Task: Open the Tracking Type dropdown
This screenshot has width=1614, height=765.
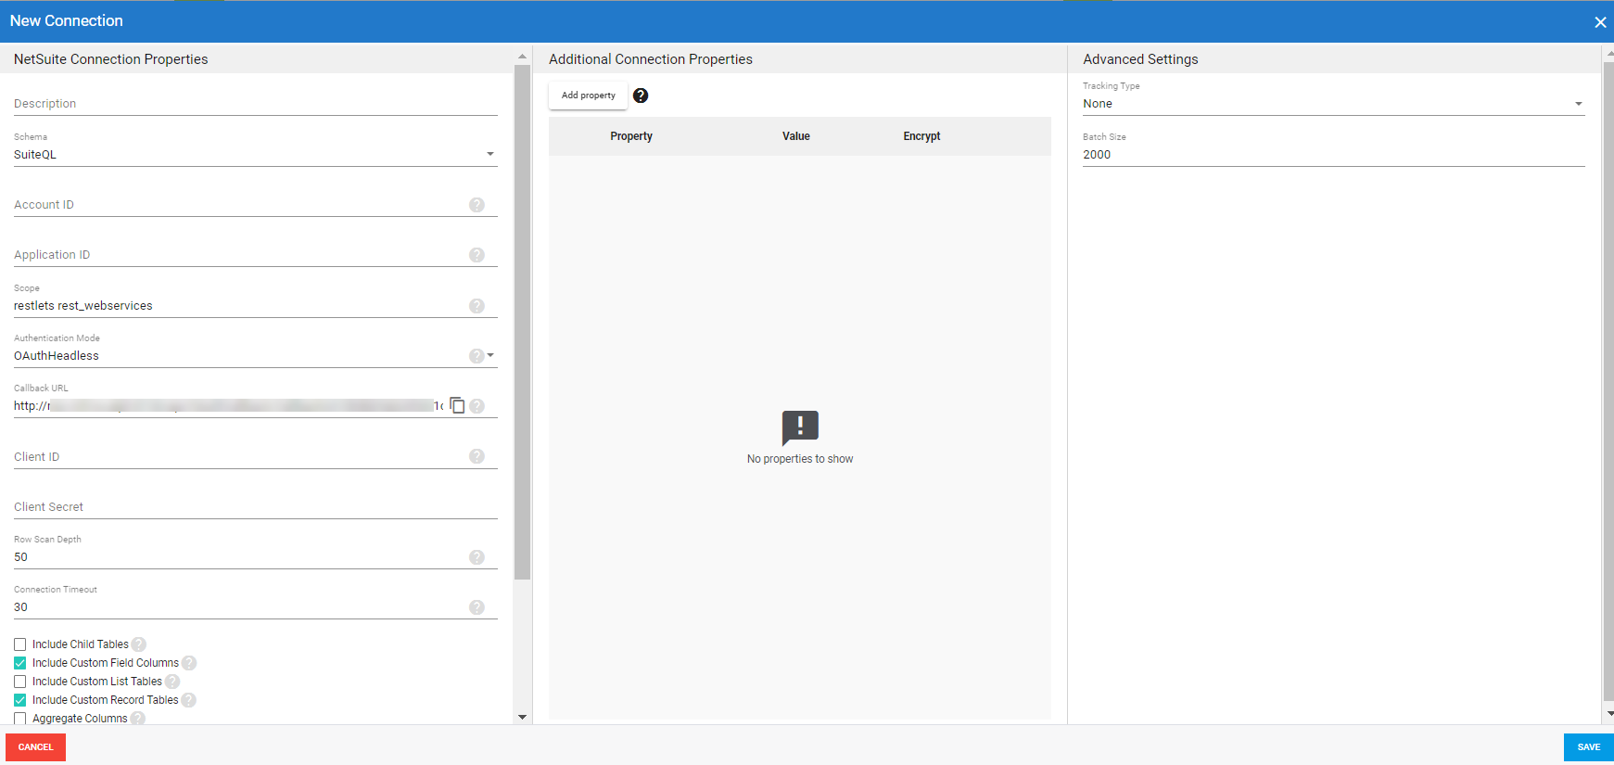Action: point(1333,104)
